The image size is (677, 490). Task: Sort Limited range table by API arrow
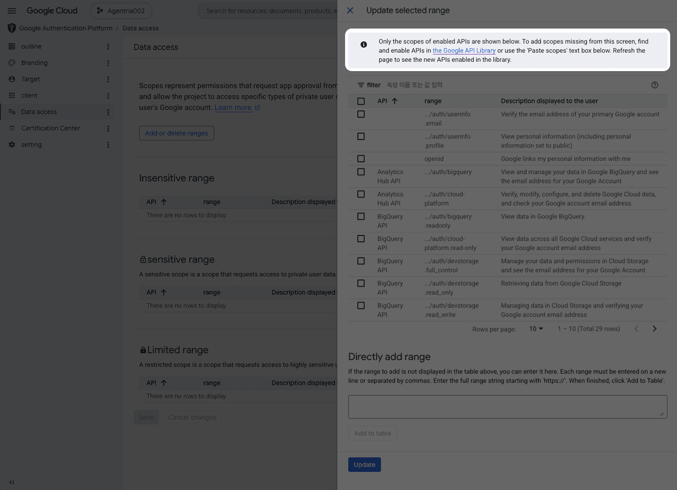163,383
